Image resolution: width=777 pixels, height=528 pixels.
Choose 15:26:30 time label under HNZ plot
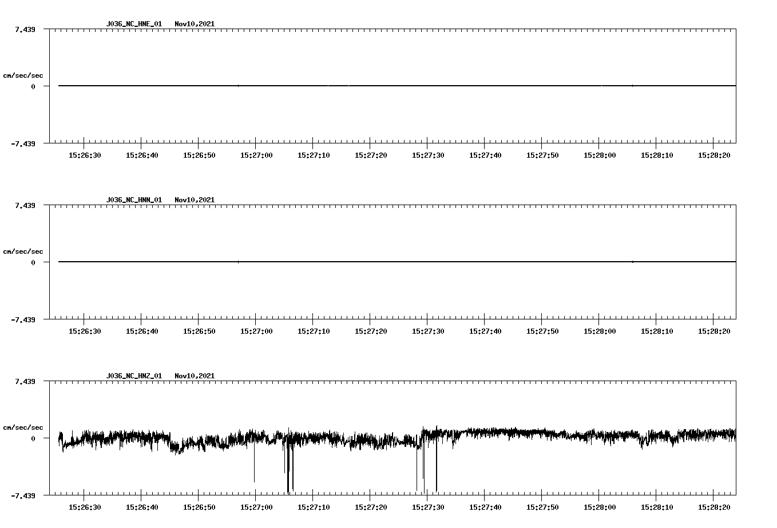click(85, 507)
